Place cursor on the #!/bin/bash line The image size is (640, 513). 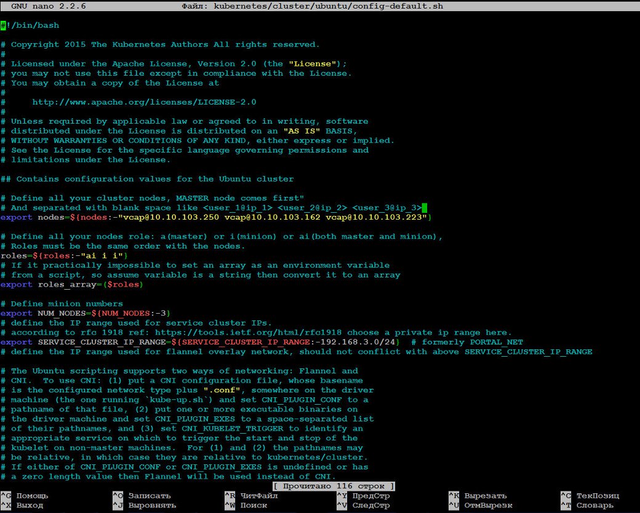[30, 25]
